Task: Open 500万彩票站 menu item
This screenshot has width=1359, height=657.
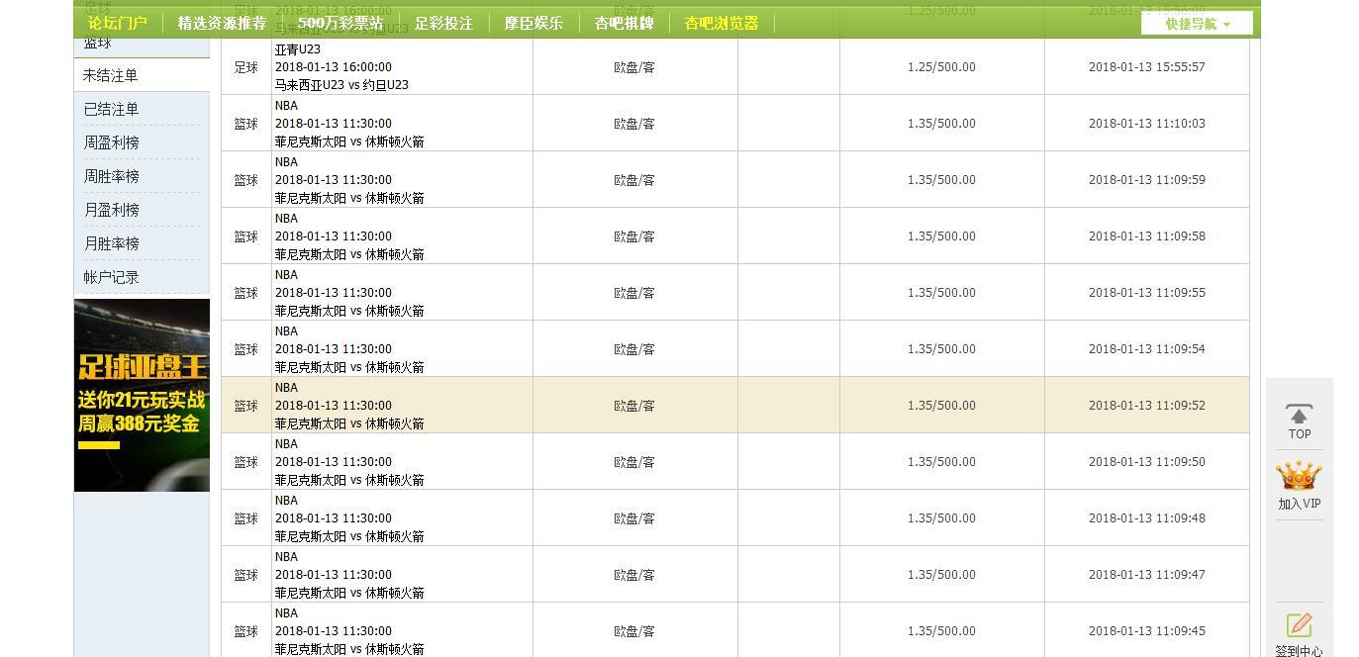Action: point(340,23)
